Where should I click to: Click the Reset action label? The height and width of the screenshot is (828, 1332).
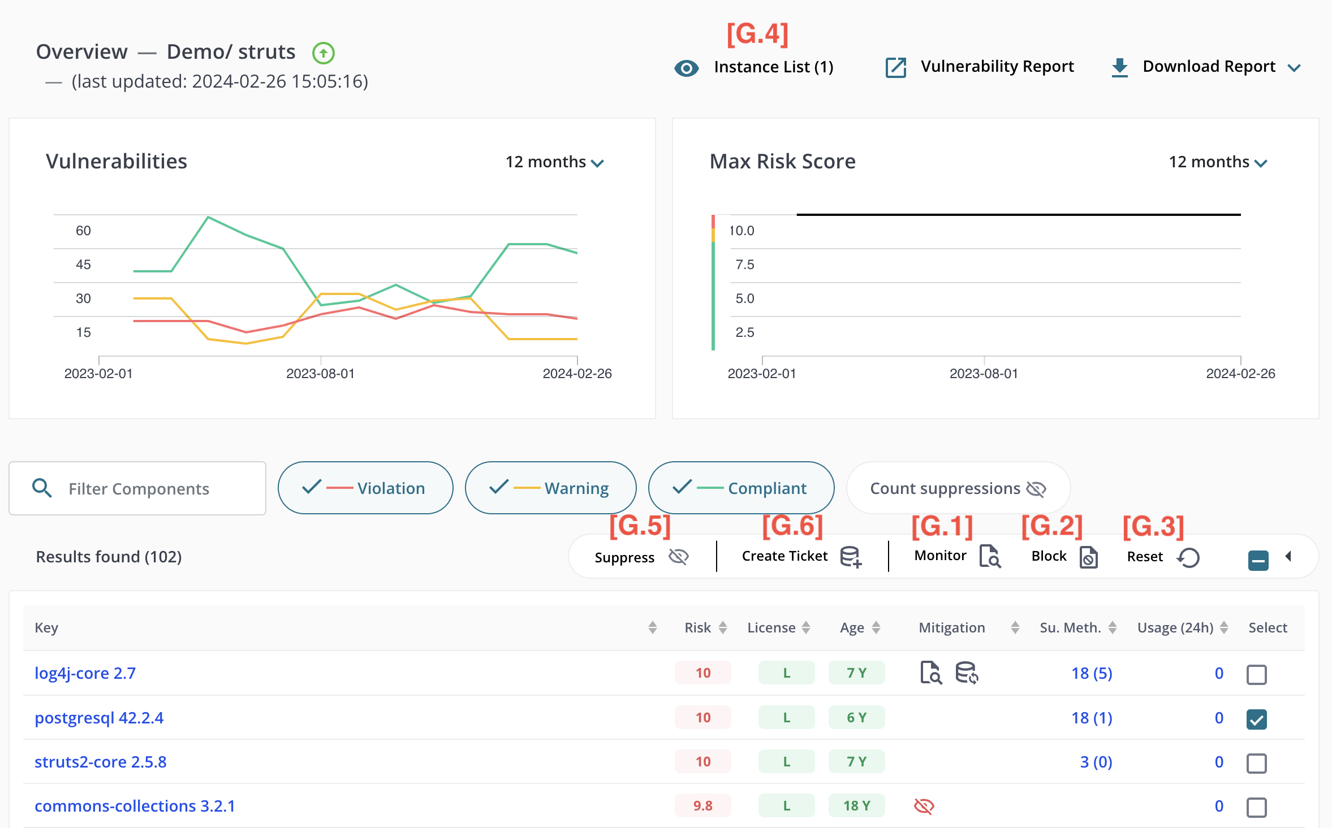click(1145, 557)
